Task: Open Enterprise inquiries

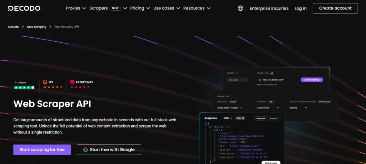Action: pyautogui.click(x=269, y=9)
